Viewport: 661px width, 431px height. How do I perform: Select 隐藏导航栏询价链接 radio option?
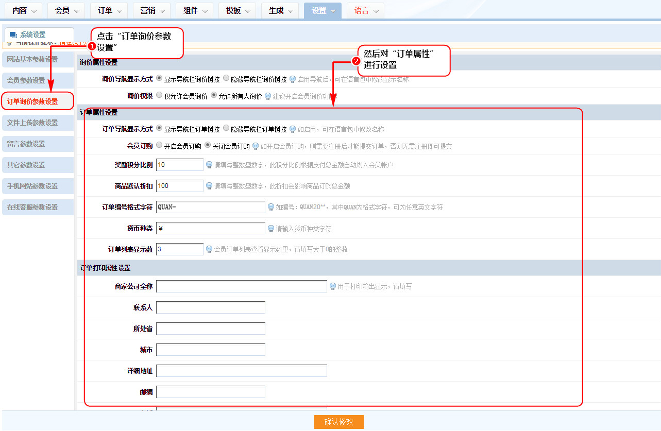pyautogui.click(x=226, y=78)
